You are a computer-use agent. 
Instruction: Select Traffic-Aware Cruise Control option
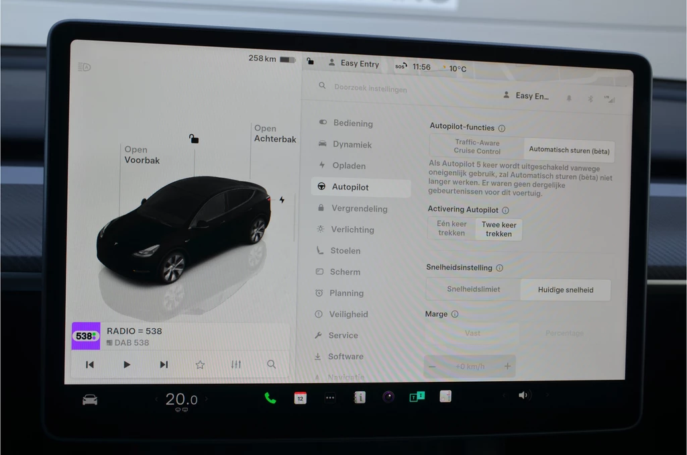pos(477,147)
